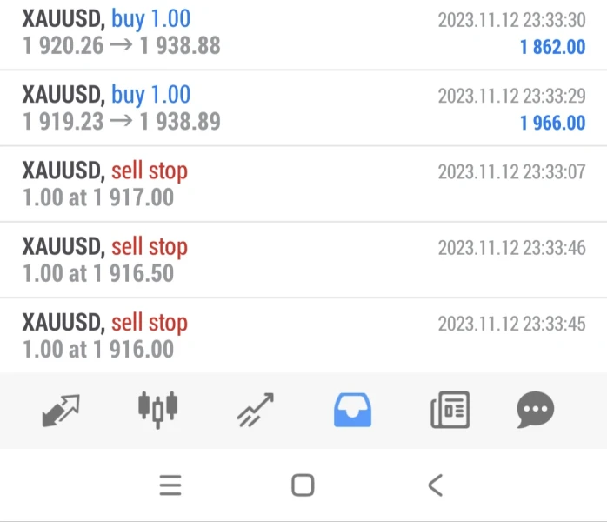The width and height of the screenshot is (607, 522).
Task: Tap the Android recent apps button
Action: tap(170, 485)
